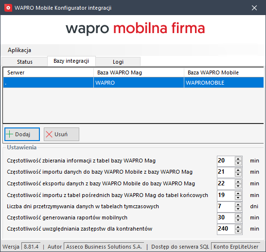The image size is (266, 252).
Task: Increase import to WAPRO Mobile frequency
Action: tap(238, 170)
